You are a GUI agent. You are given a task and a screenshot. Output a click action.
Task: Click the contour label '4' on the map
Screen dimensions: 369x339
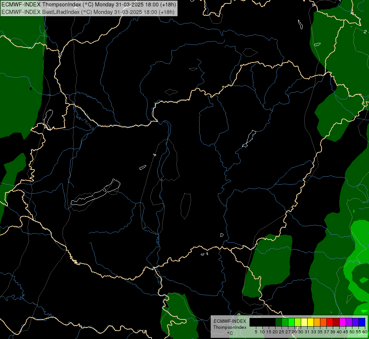(155, 155)
